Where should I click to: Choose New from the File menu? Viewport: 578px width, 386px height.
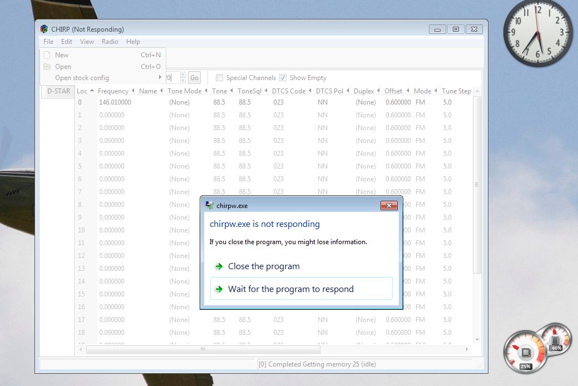pyautogui.click(x=103, y=55)
